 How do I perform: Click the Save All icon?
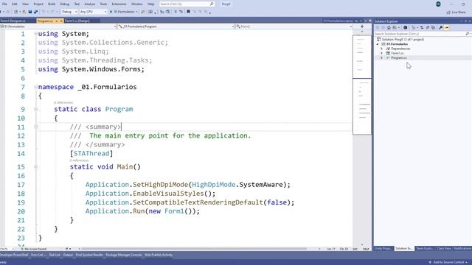[x=35, y=12]
